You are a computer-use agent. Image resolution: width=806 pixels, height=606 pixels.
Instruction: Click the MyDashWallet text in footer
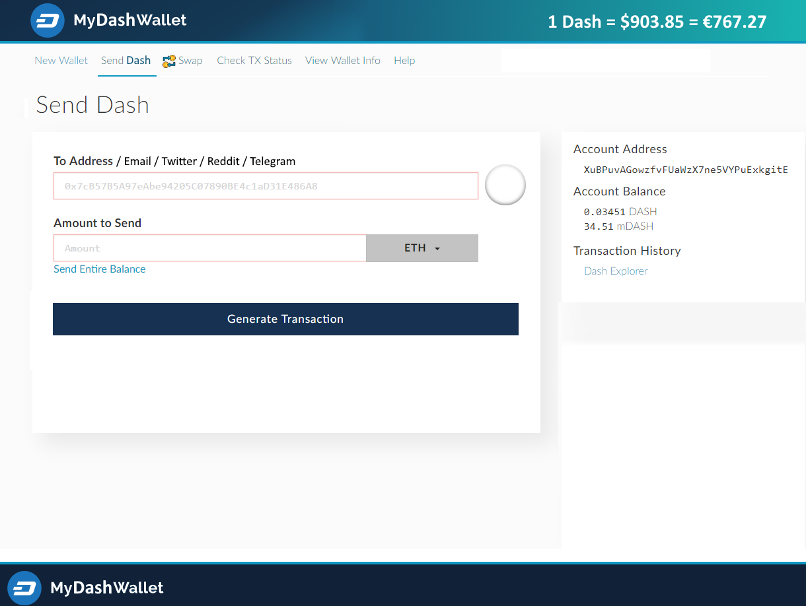107,588
